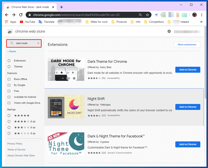The width and height of the screenshot is (208, 168).
Task: Reload the page
Action: 21,15
